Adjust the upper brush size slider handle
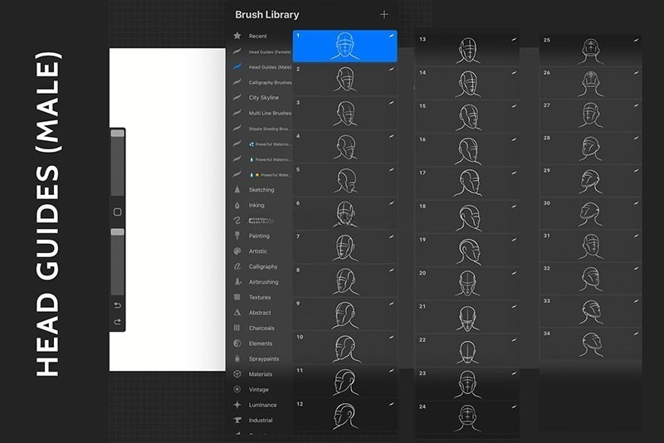664x443 pixels. pyautogui.click(x=117, y=134)
